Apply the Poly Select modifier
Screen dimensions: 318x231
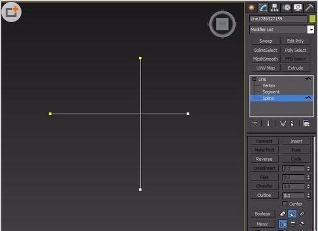click(x=295, y=50)
